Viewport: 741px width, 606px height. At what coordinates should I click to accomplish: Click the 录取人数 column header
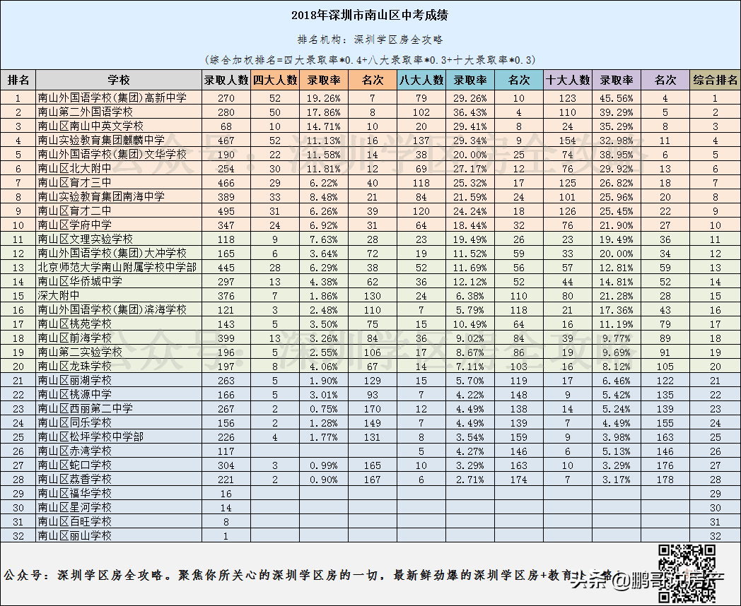226,80
